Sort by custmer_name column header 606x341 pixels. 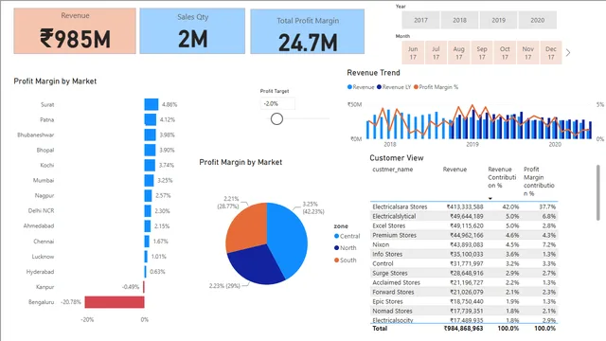pos(393,170)
